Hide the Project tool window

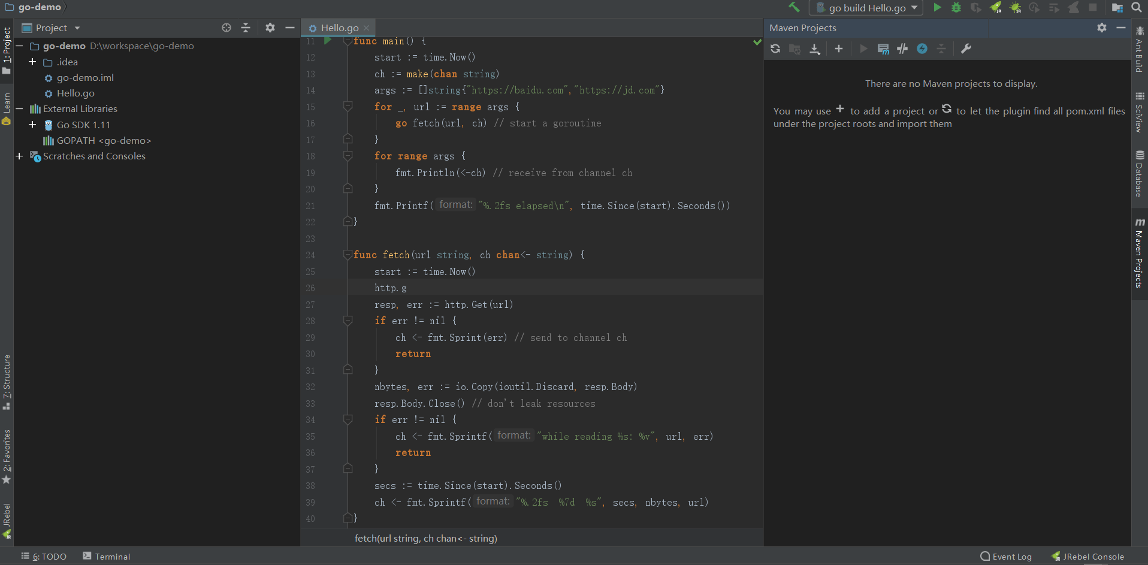coord(289,28)
